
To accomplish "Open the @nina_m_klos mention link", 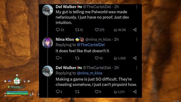I will tap(90, 73).
